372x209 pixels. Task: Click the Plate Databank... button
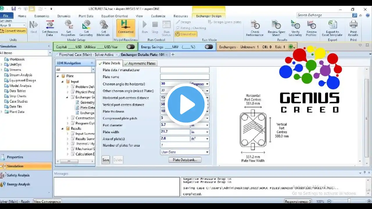(185, 160)
